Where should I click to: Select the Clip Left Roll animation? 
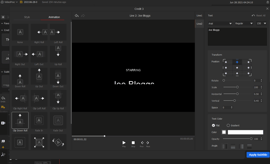(39, 99)
